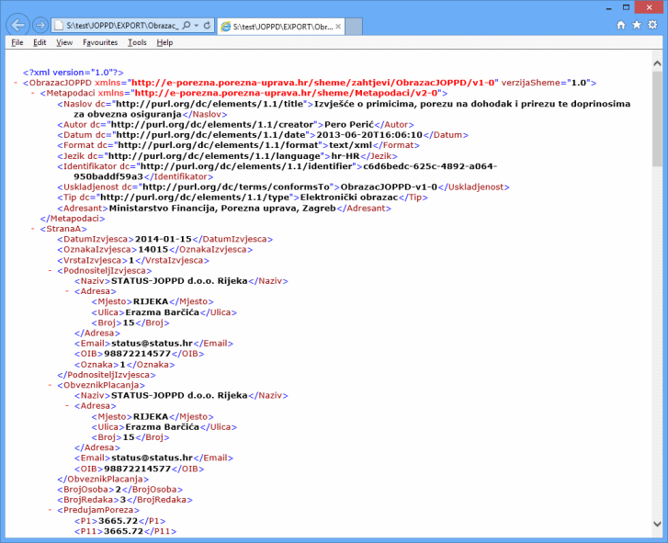Collapse Adresa node under ObveznikPlacanja
The height and width of the screenshot is (543, 668).
pos(67,405)
